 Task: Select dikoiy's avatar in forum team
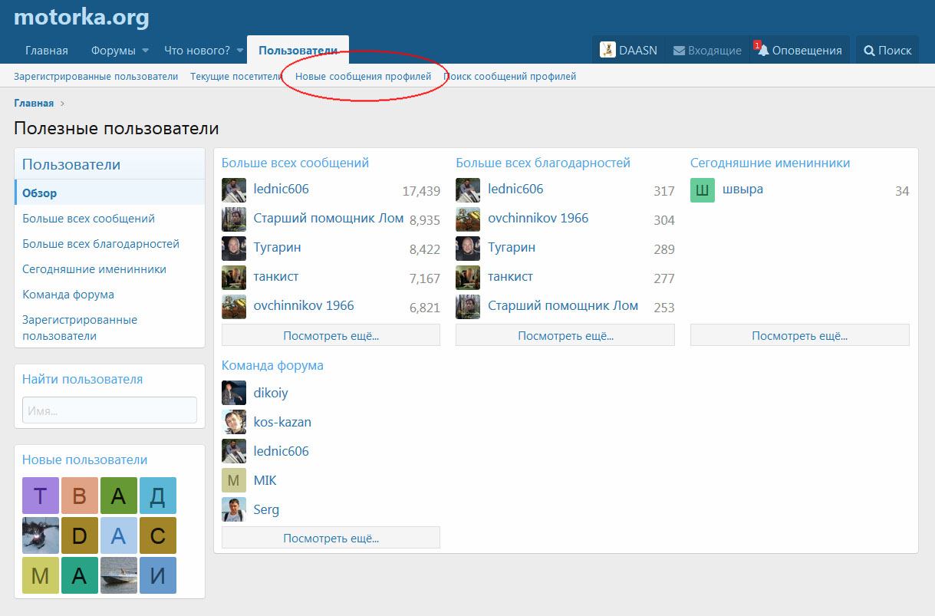click(x=234, y=394)
